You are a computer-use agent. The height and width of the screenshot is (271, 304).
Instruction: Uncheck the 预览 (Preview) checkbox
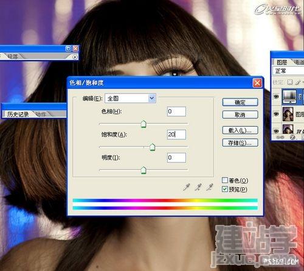(225, 189)
